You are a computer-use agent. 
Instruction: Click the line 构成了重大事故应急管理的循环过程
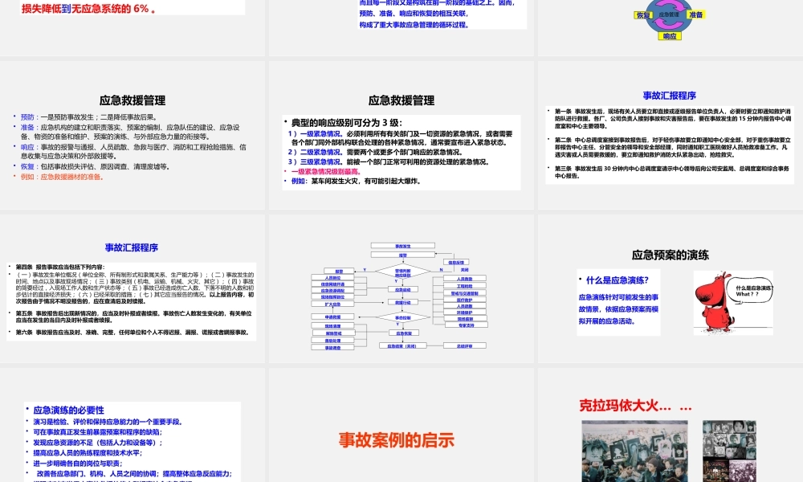point(414,25)
